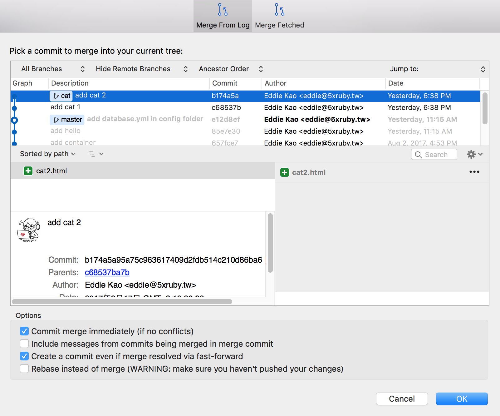Screen dimensions: 500x416
Task: Open the gear settings menu
Action: point(474,154)
